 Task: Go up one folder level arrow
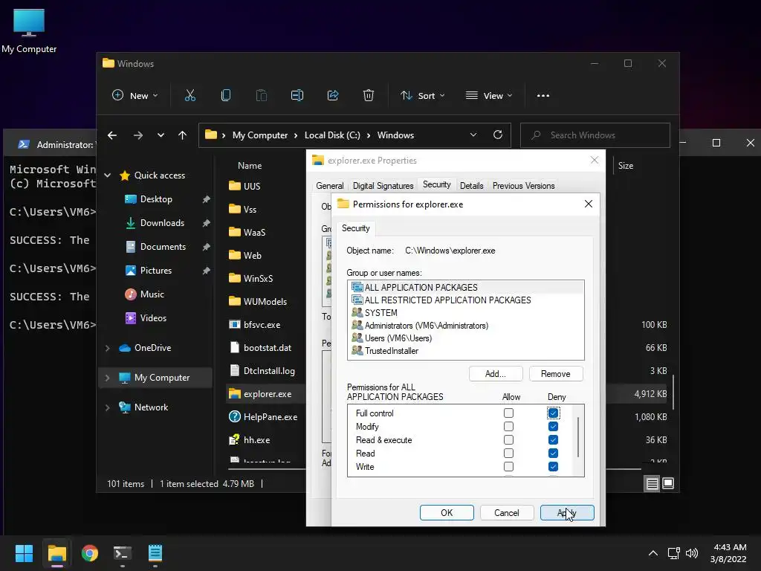tap(183, 135)
